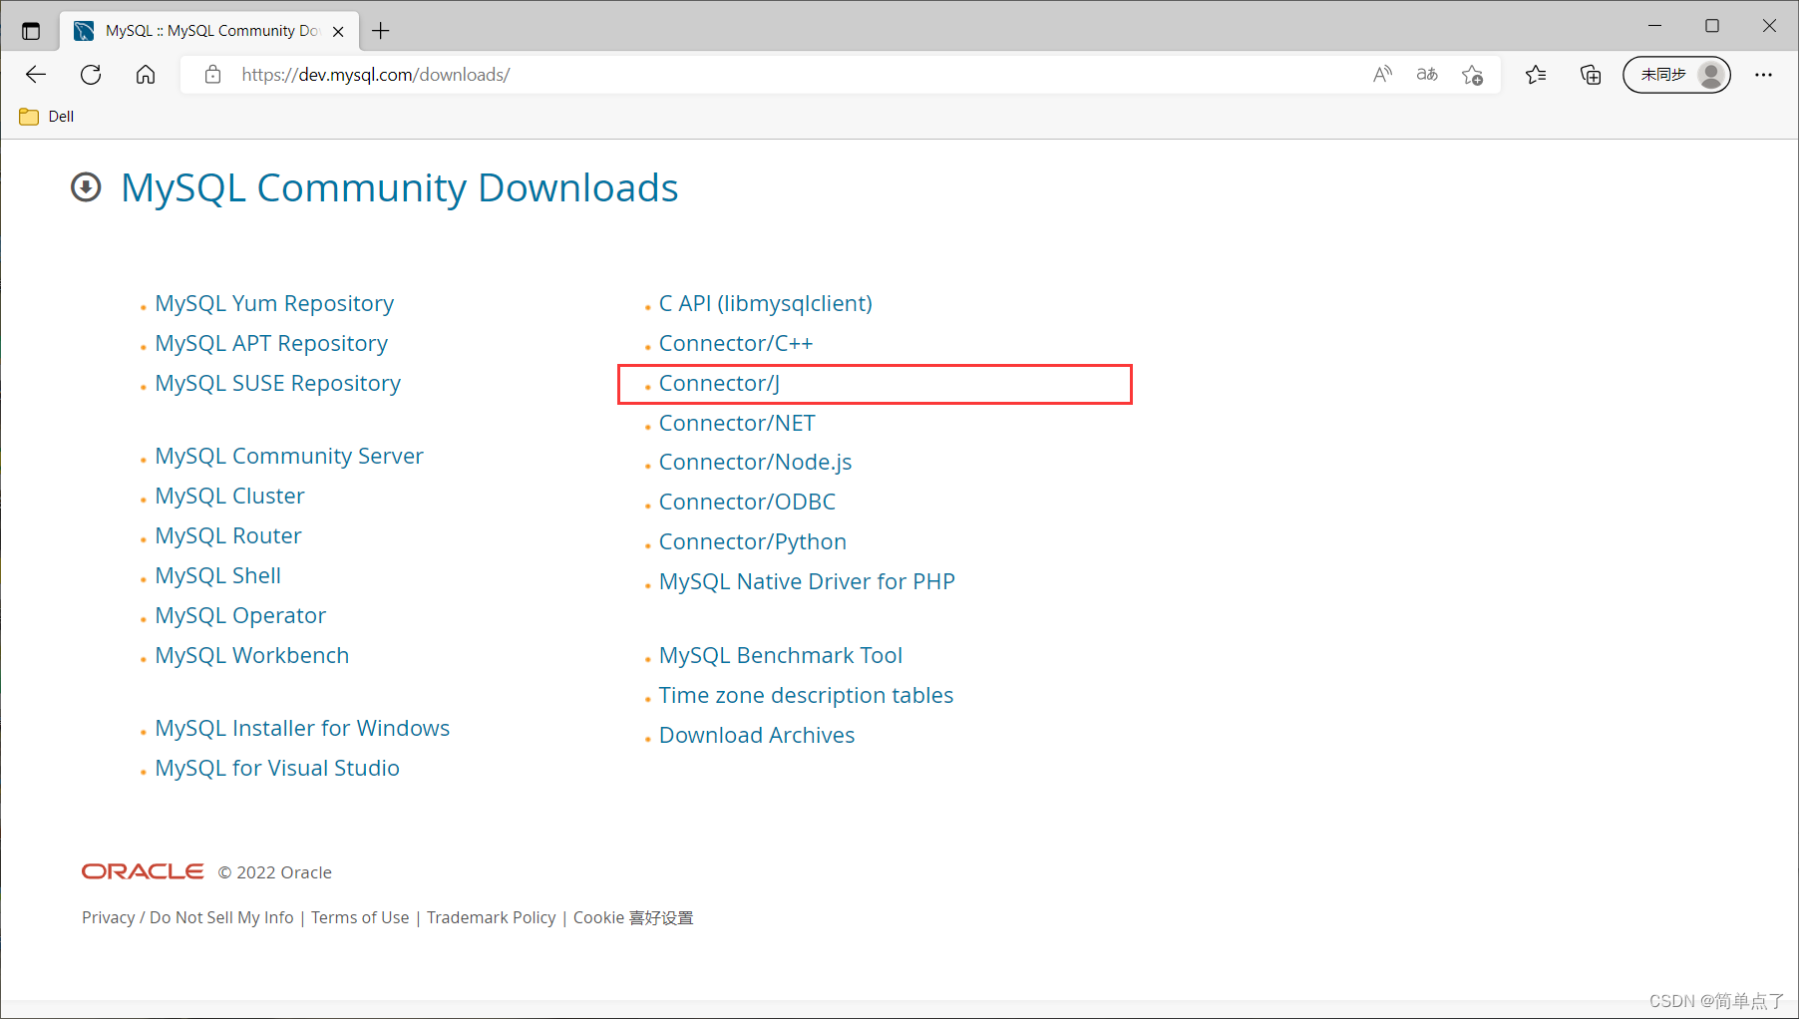Open Connector/C++ downloads
The image size is (1799, 1019).
(x=736, y=343)
